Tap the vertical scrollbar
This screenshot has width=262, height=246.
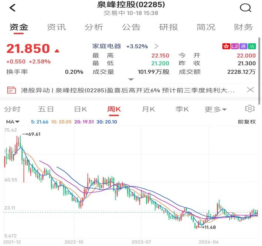(x=259, y=71)
